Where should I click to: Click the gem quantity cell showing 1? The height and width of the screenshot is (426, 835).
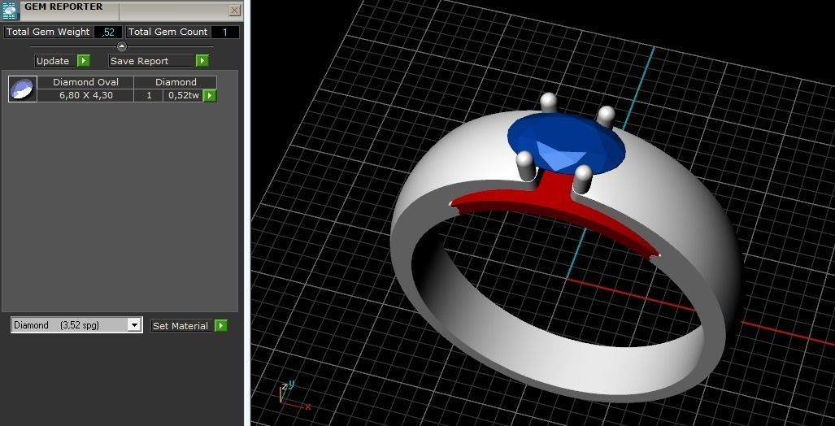pyautogui.click(x=149, y=96)
